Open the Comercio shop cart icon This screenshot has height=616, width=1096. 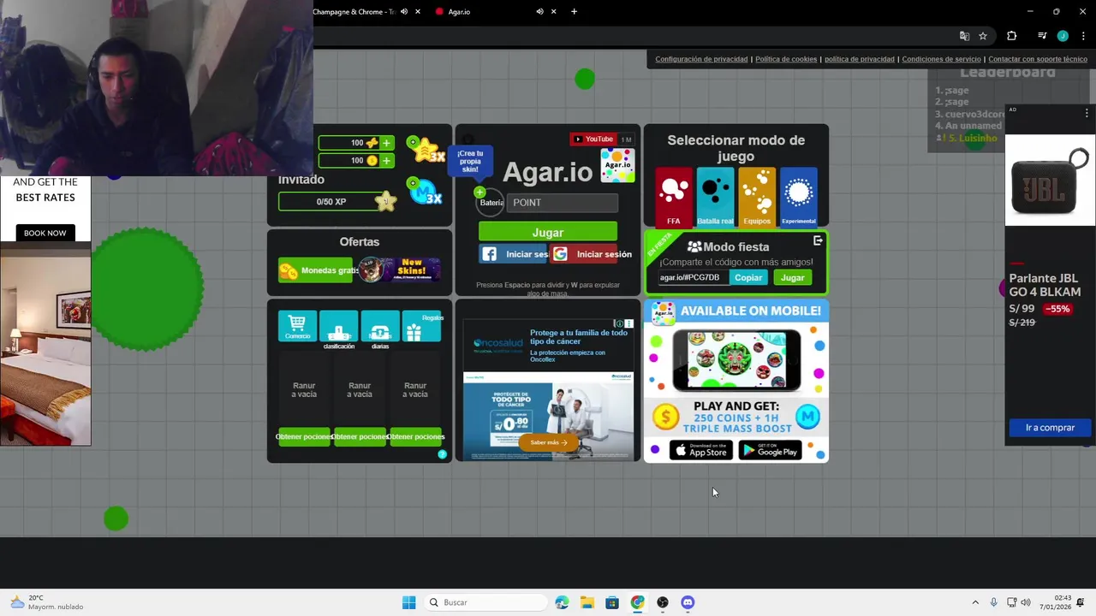coord(297,326)
